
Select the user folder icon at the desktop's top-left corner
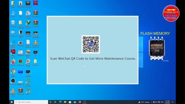pos(13,4)
